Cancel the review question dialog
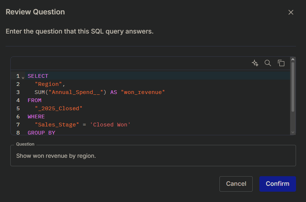Screen dimensions: 306x202 click(236, 184)
